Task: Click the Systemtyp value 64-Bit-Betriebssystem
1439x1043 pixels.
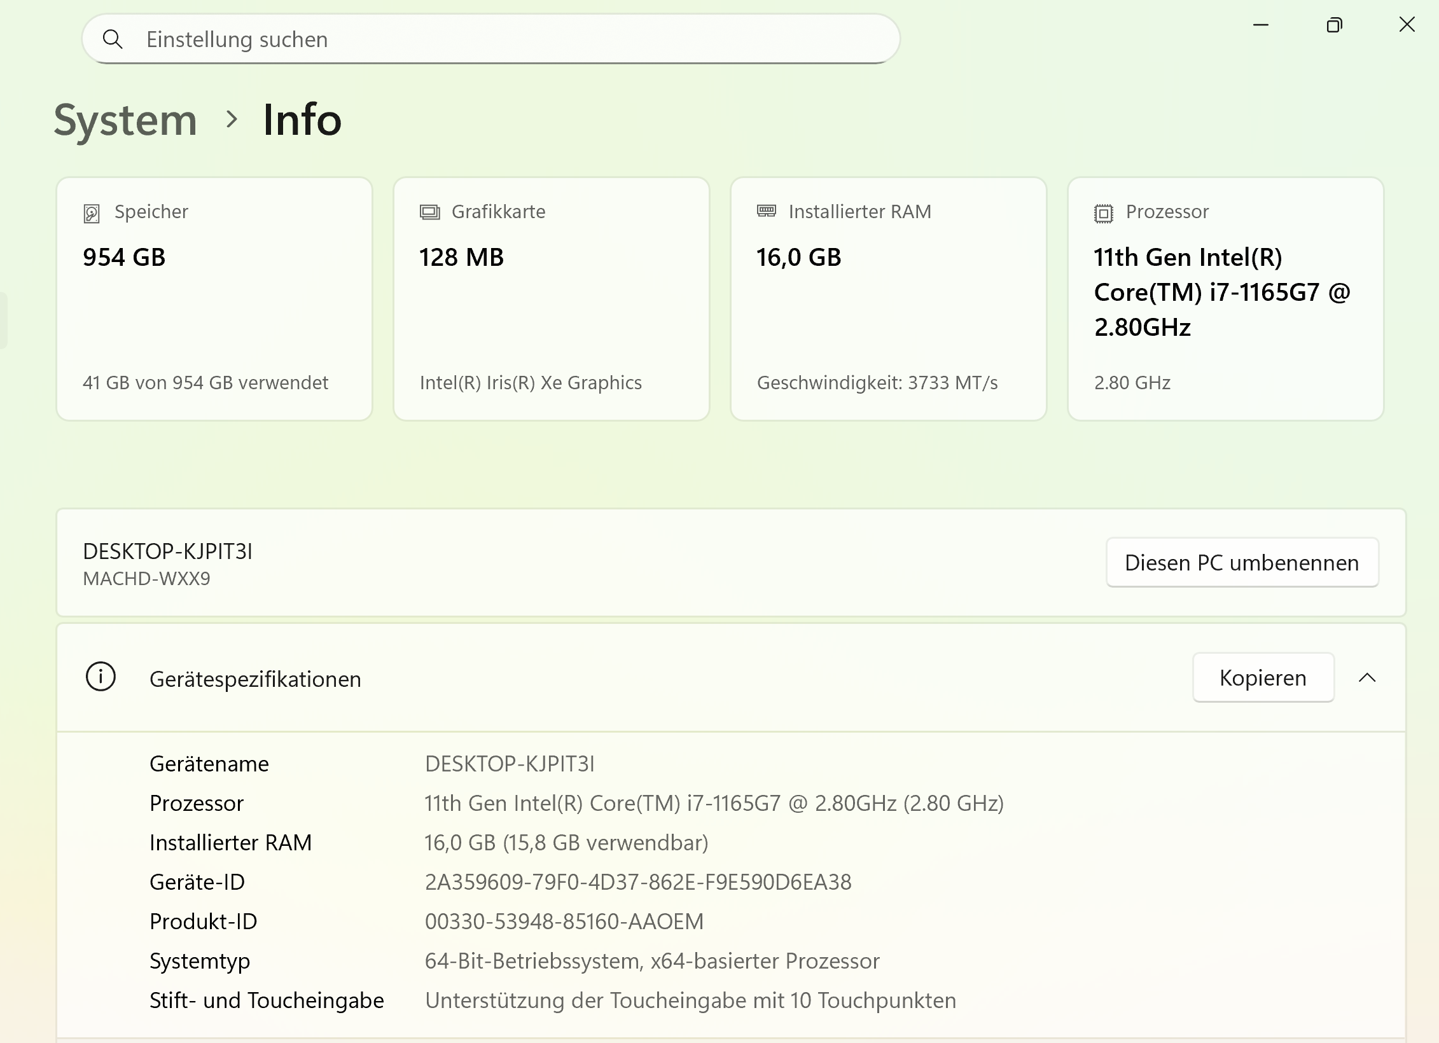Action: [652, 961]
